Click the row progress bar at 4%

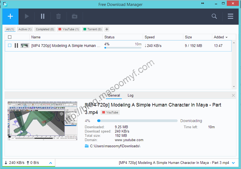(123, 48)
